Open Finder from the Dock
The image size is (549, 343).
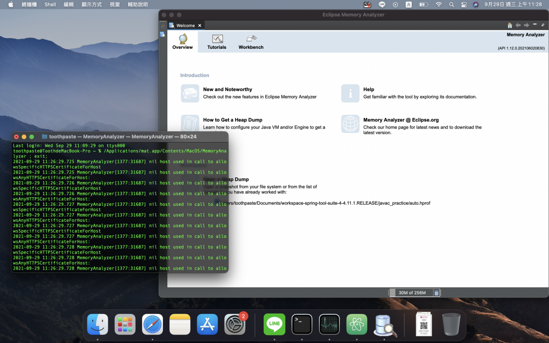[x=98, y=324]
